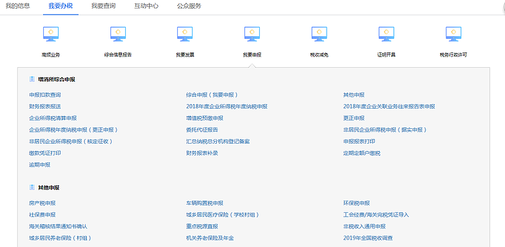Screen dimensions: 505x247
Task: Open 财务报表补录
Action: pos(202,153)
